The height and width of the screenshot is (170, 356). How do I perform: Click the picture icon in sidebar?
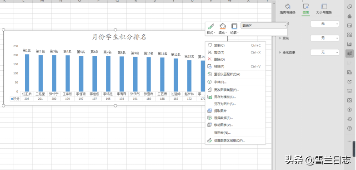[350, 100]
